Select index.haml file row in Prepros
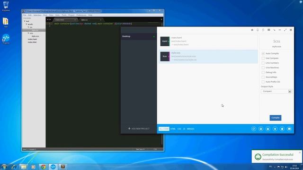 [x=208, y=41]
